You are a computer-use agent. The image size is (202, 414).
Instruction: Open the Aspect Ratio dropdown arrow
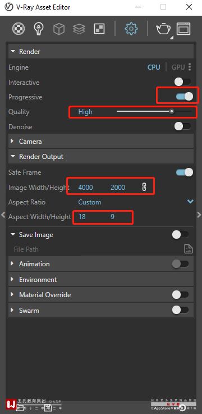190,202
